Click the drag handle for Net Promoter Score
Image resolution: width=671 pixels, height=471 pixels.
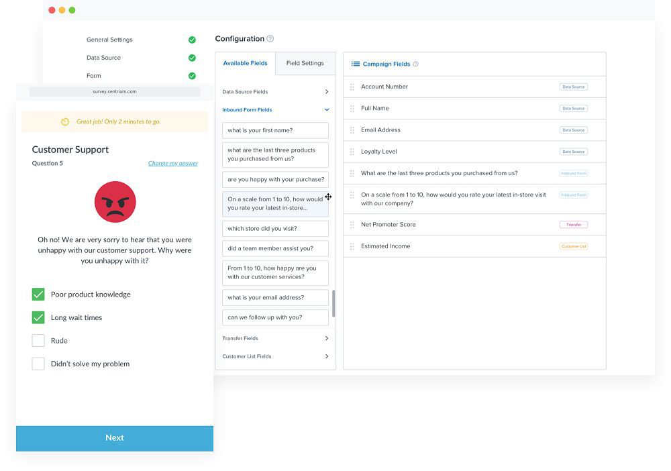pyautogui.click(x=352, y=225)
